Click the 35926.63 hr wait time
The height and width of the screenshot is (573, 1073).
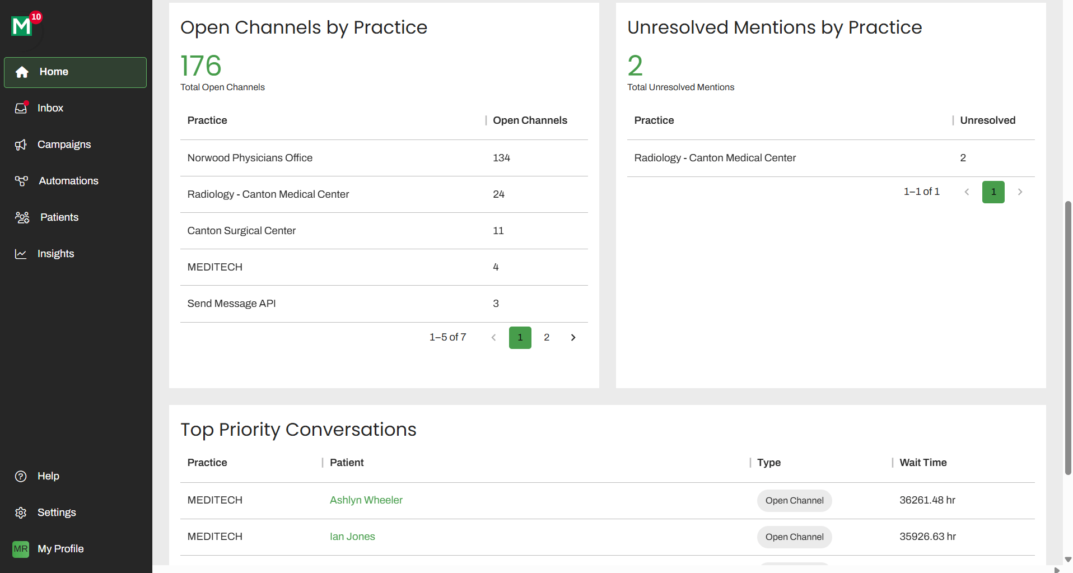pos(927,537)
